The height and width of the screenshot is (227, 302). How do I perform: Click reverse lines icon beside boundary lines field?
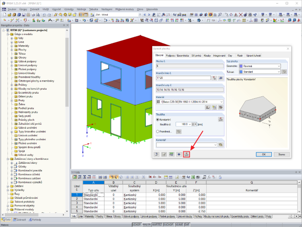click(221, 78)
